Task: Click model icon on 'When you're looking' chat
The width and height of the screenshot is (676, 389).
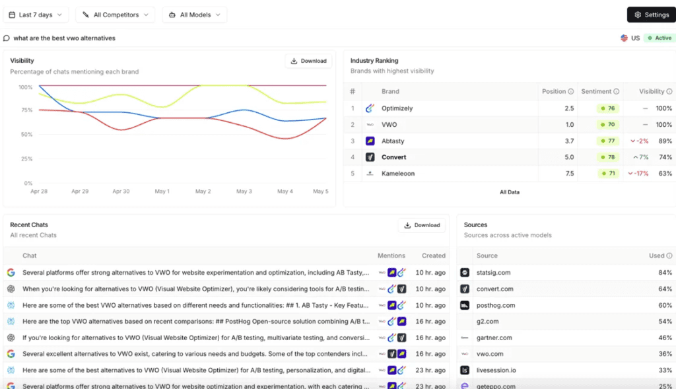Action: (11, 289)
